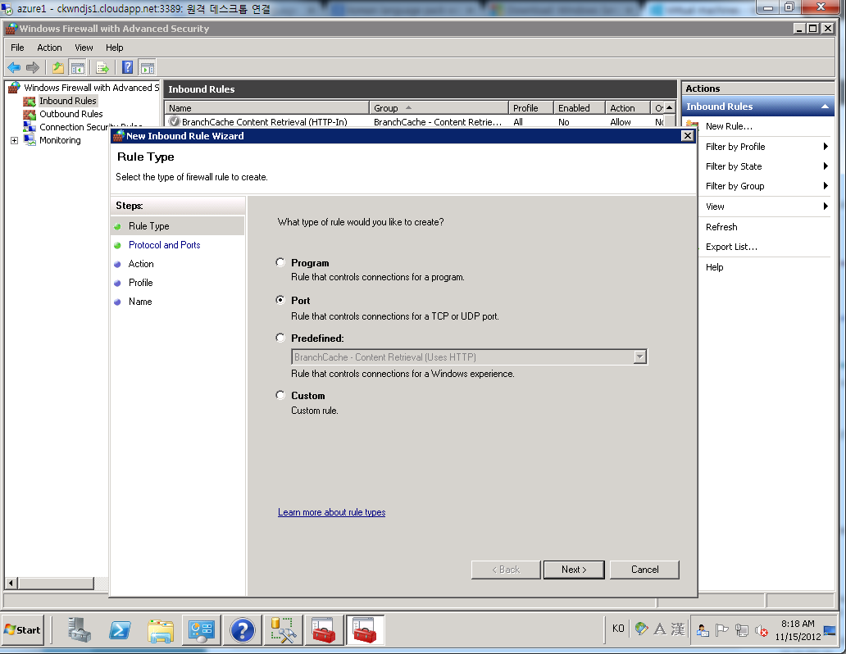Toggle the Show/Hide Action Pane icon
This screenshot has width=846, height=654.
coord(147,67)
